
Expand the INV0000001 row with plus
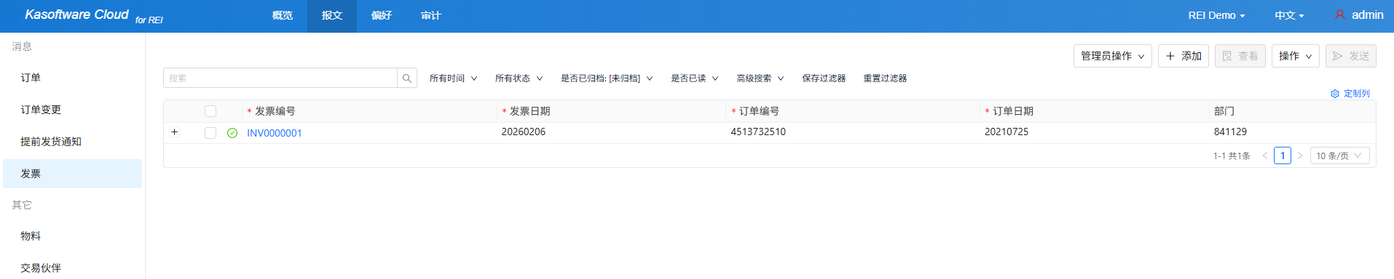174,132
